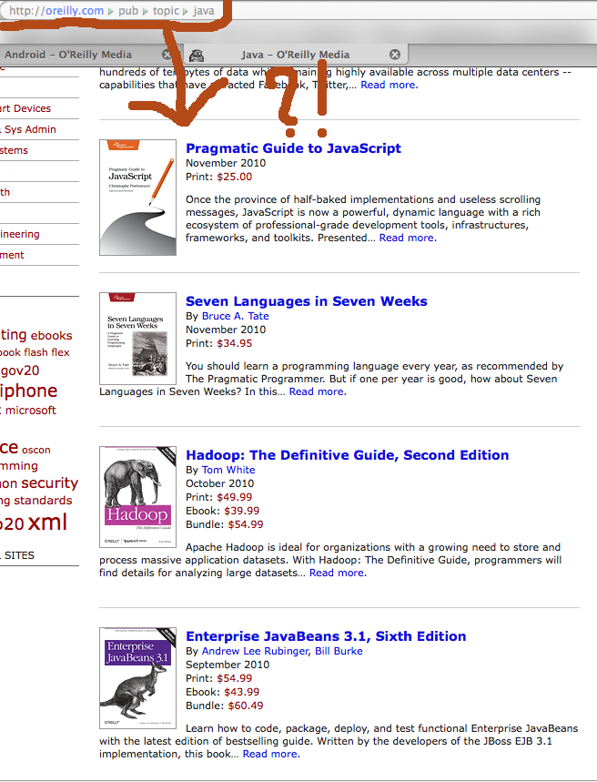The width and height of the screenshot is (597, 782).
Task: Switch to the Java – O'Reilly Media tab
Action: coord(295,55)
